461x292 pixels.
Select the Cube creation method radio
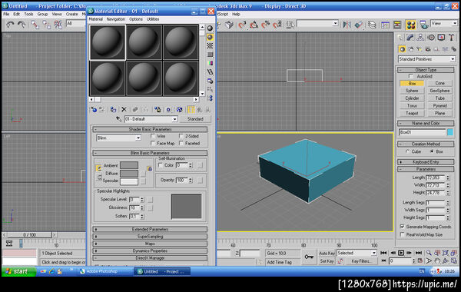(x=407, y=151)
